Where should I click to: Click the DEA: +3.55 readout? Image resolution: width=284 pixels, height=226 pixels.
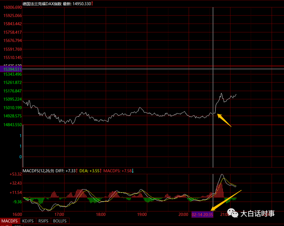90,171
